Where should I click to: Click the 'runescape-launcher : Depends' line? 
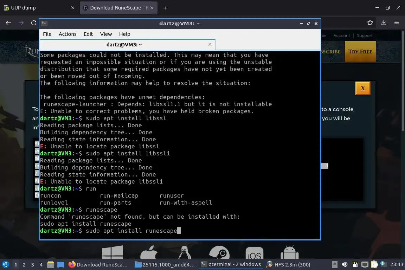pyautogui.click(x=157, y=104)
